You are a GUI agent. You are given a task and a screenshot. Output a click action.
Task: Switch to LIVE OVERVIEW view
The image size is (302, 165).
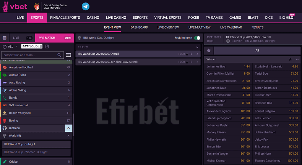pos(168,27)
